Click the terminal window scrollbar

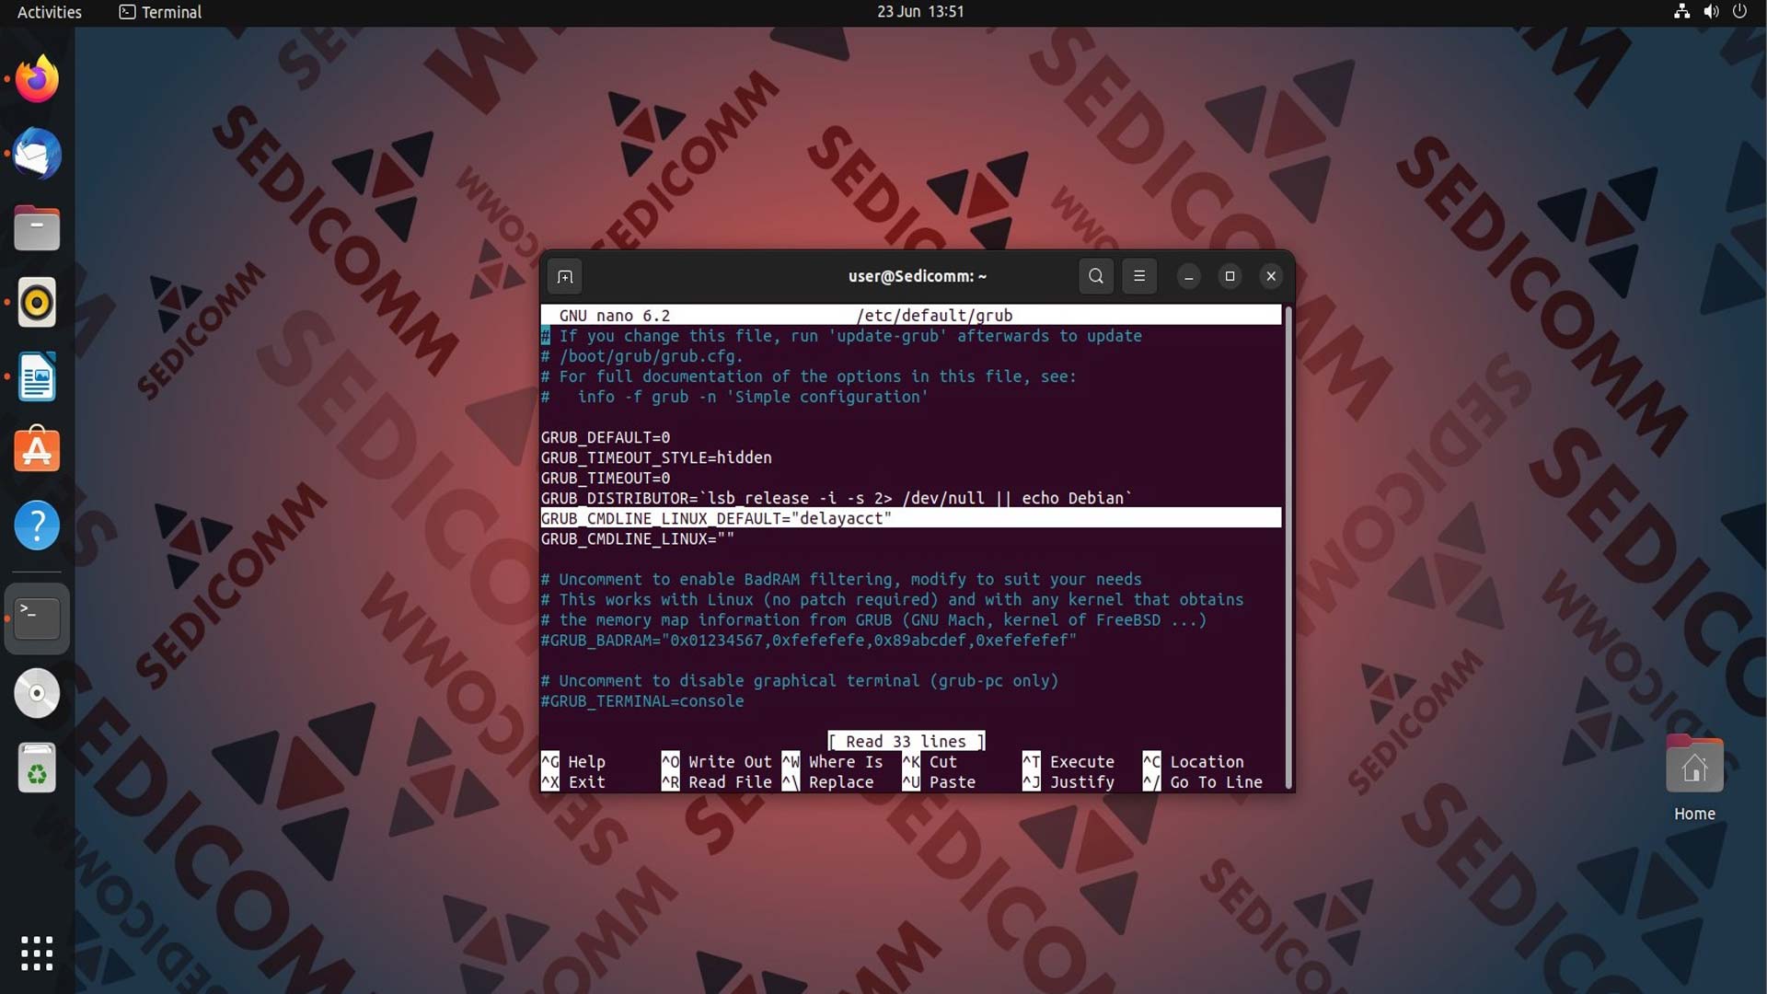click(x=1288, y=547)
